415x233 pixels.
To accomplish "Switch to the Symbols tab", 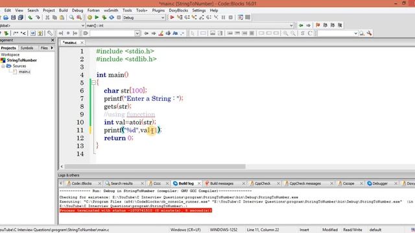I will pos(27,48).
